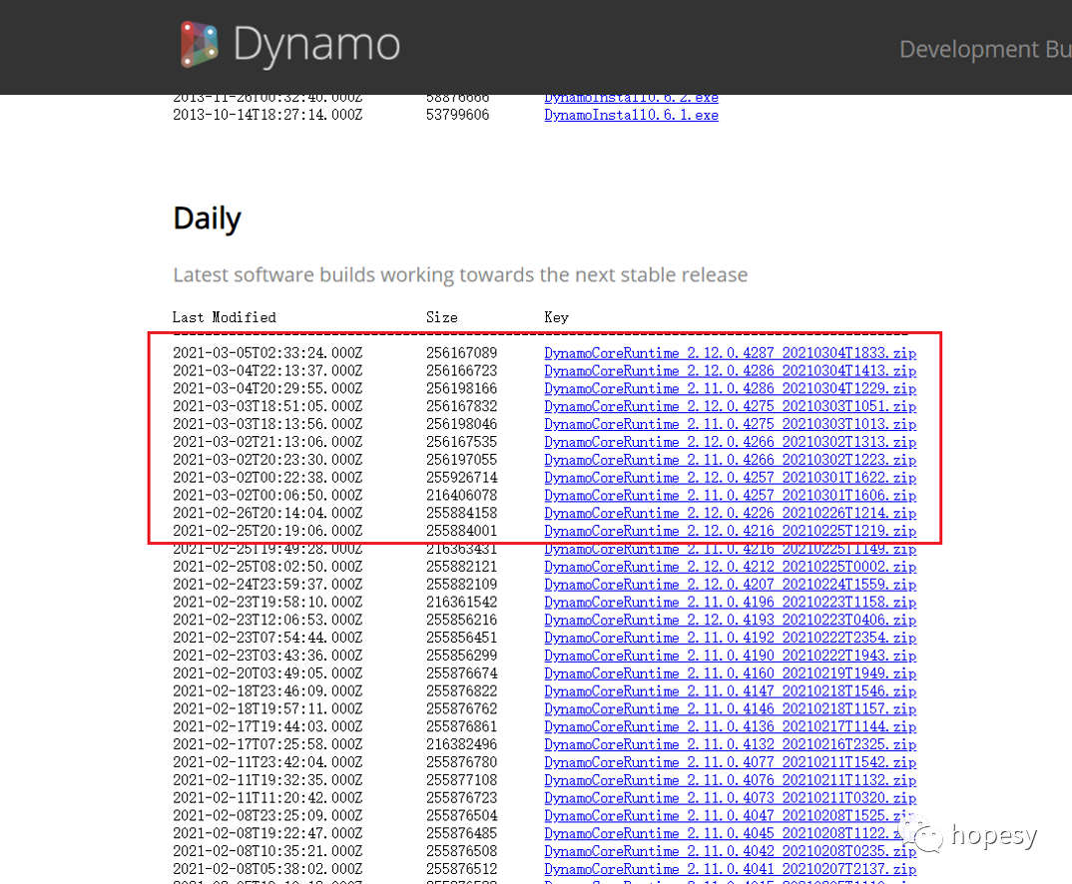The width and height of the screenshot is (1072, 884).
Task: Click the Dynamo title text in header
Action: click(x=315, y=46)
